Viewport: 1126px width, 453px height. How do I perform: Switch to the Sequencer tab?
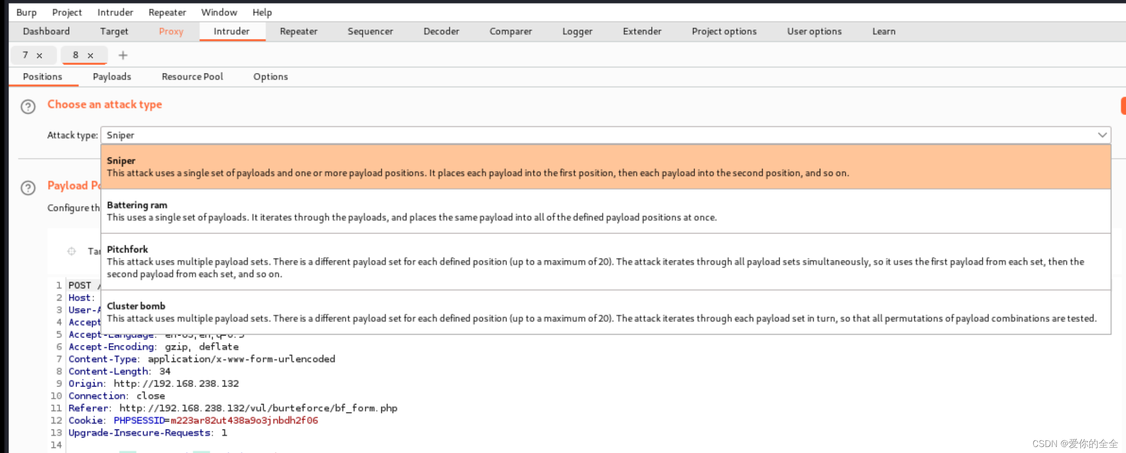[x=370, y=31]
